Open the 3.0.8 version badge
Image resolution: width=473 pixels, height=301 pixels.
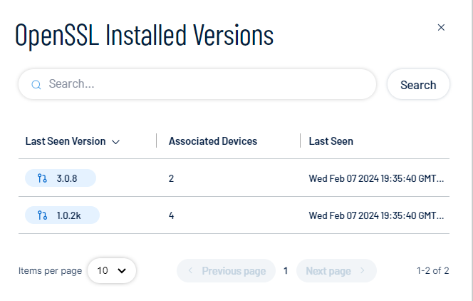61,178
